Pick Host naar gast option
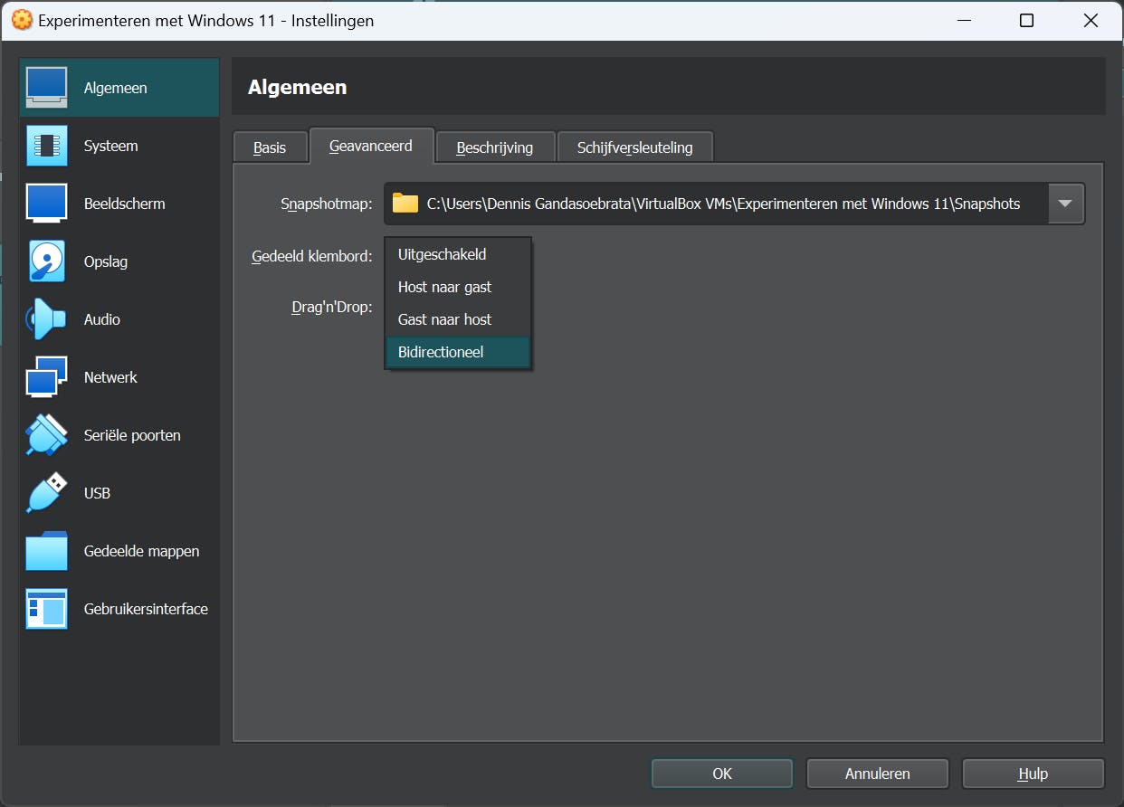The width and height of the screenshot is (1124, 807). click(x=458, y=287)
